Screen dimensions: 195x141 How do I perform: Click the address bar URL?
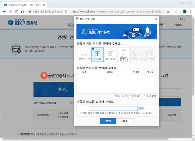[x=117, y=12]
